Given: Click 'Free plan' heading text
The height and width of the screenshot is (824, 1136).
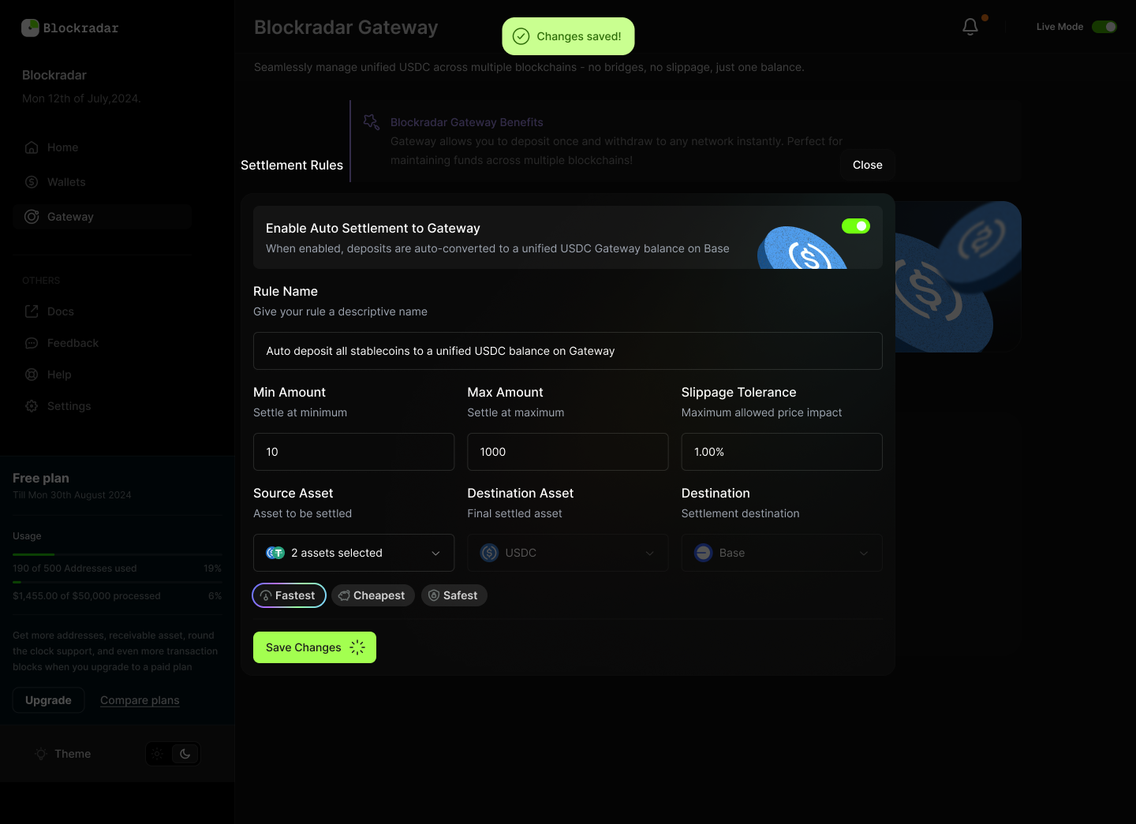Looking at the screenshot, I should [41, 478].
